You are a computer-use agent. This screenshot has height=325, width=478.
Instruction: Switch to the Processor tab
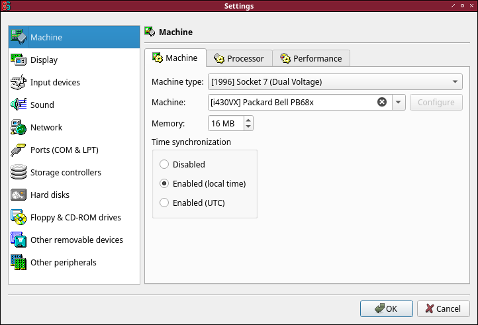239,58
